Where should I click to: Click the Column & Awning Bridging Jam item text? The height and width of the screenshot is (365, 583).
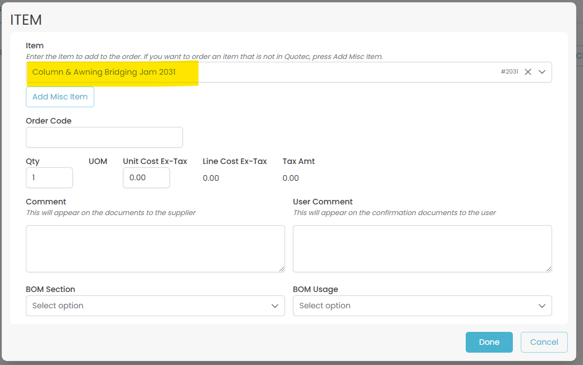(104, 72)
